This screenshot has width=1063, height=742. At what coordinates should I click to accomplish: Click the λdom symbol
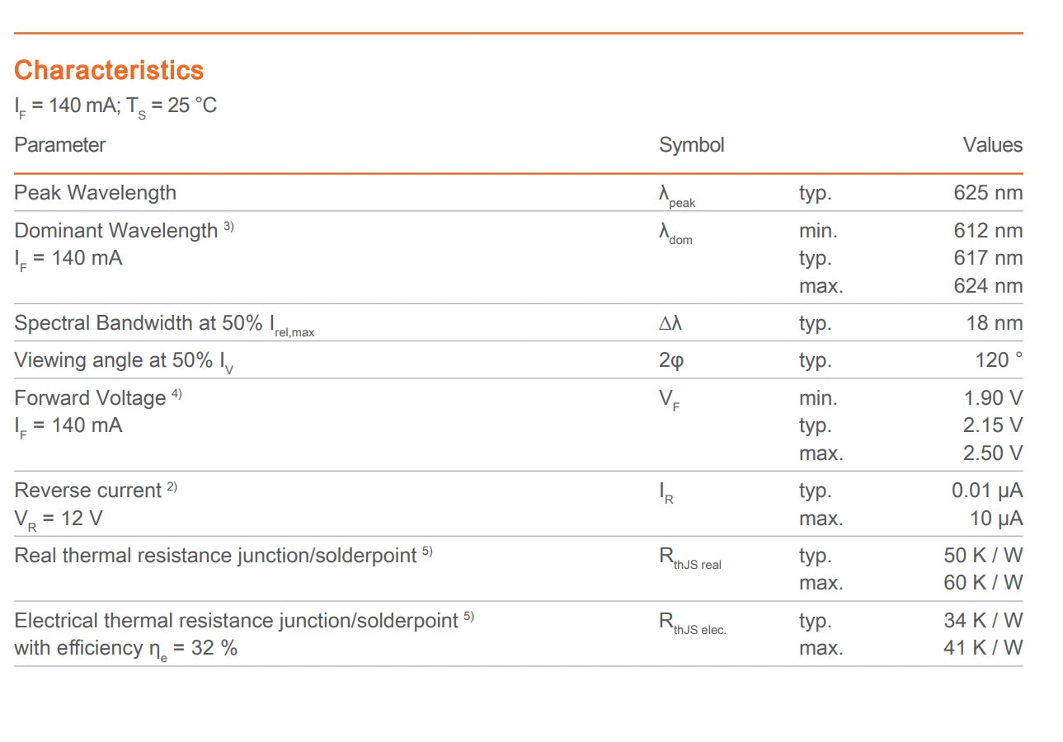tap(675, 232)
